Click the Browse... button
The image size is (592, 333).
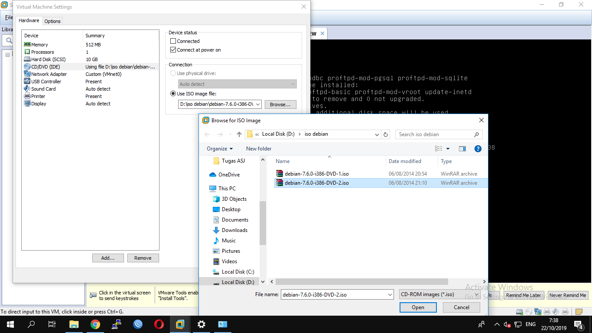(x=280, y=104)
